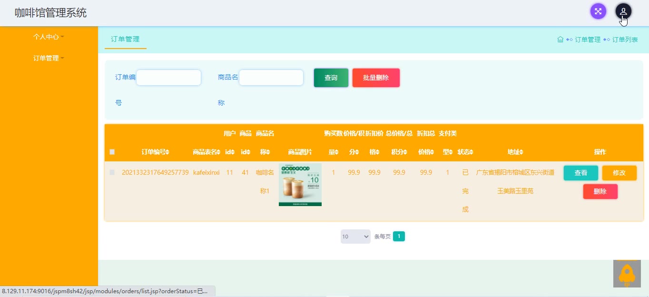Open the user profile icon menu
Viewport: 649px width, 297px height.
[623, 11]
